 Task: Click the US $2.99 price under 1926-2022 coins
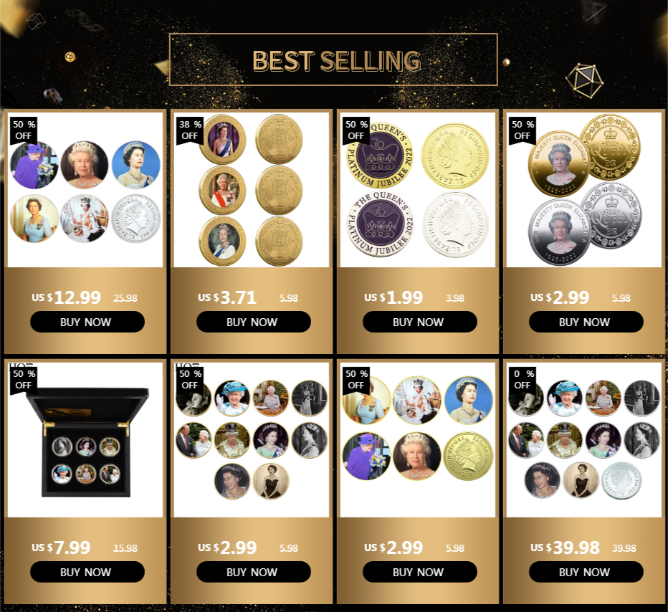click(x=560, y=297)
